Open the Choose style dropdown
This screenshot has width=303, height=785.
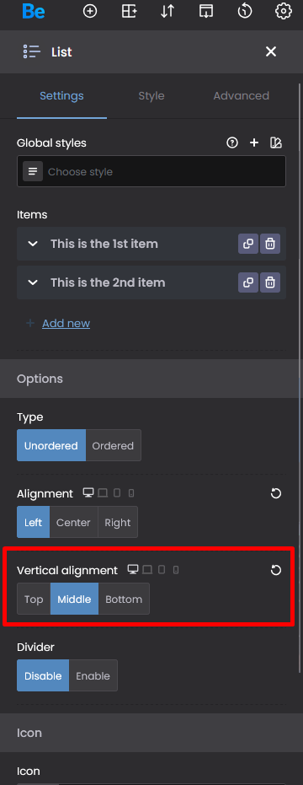151,172
